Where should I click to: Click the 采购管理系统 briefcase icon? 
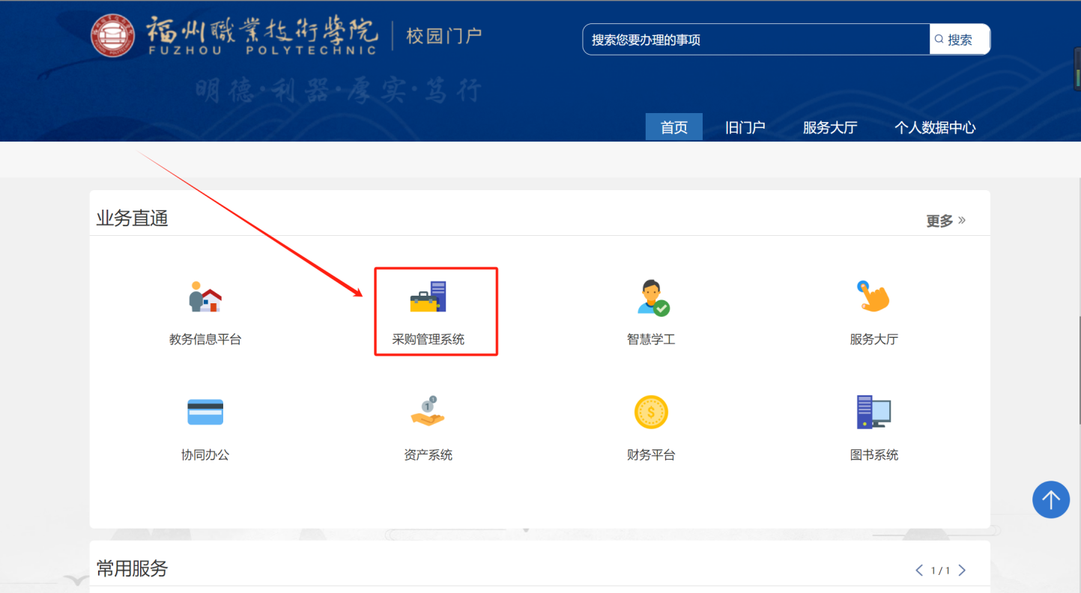click(428, 296)
